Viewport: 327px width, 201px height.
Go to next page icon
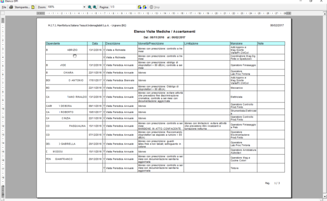coord(144,7)
